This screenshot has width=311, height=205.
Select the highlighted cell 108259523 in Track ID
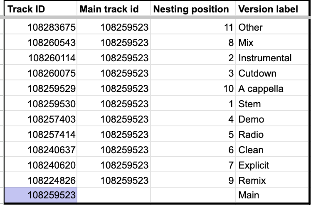pos(41,195)
